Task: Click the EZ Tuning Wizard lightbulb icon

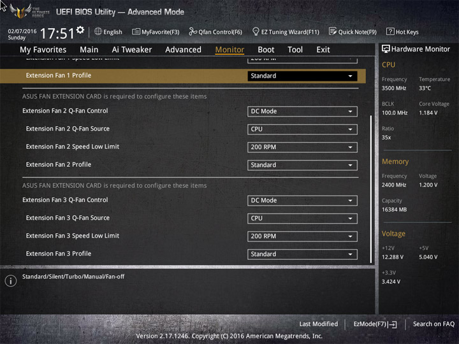Action: point(256,31)
